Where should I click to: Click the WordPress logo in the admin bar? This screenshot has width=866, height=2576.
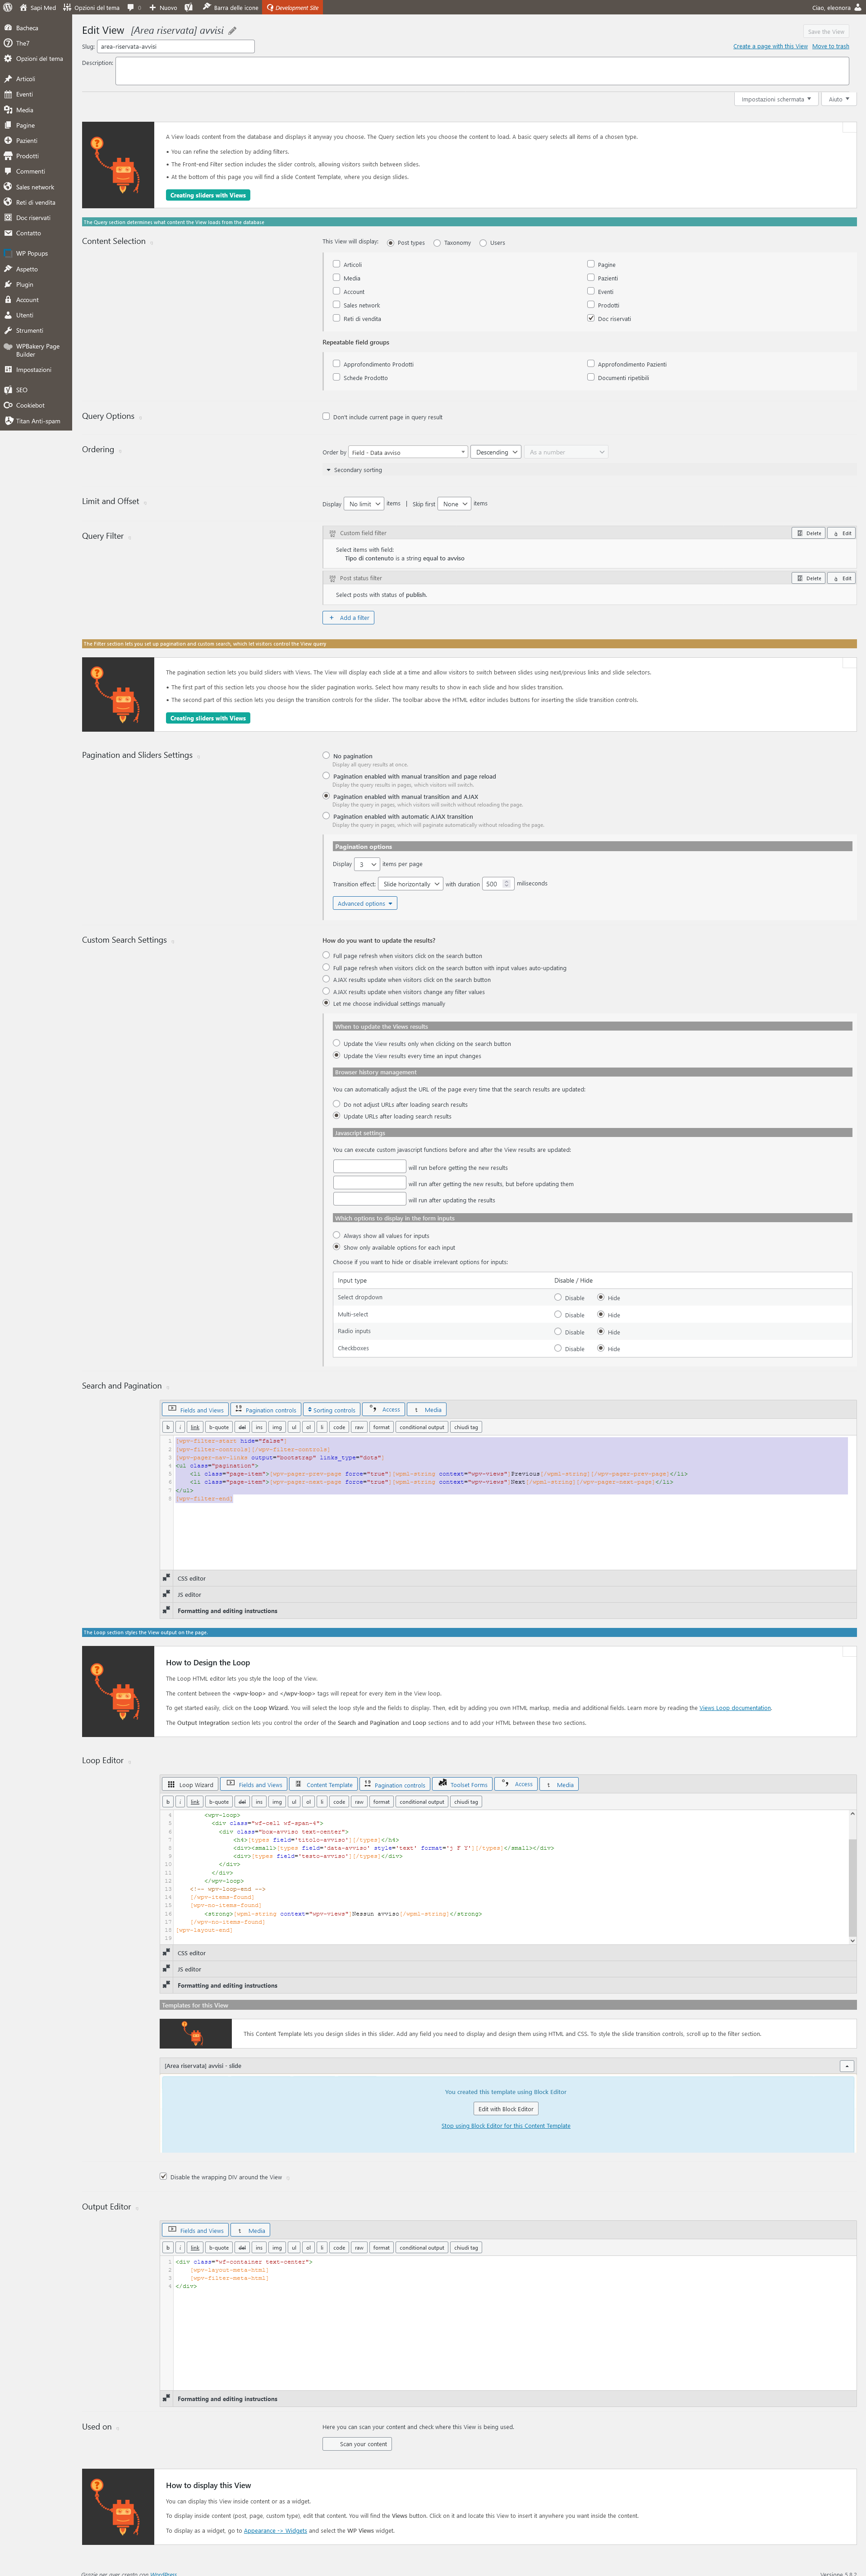[8, 7]
